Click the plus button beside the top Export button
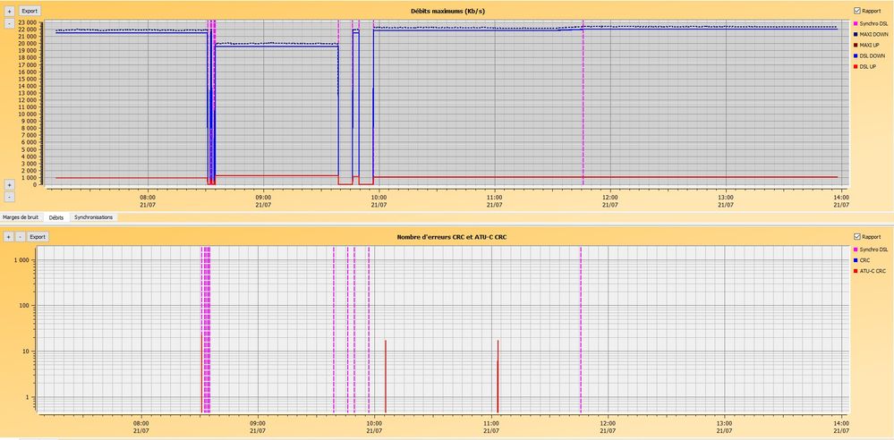 tap(9, 11)
